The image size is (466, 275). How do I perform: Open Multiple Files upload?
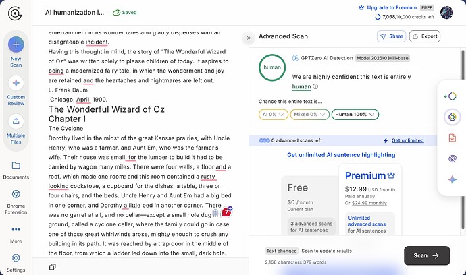tap(16, 129)
